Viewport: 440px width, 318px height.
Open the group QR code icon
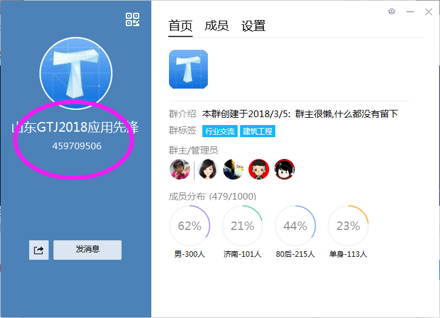click(x=132, y=19)
